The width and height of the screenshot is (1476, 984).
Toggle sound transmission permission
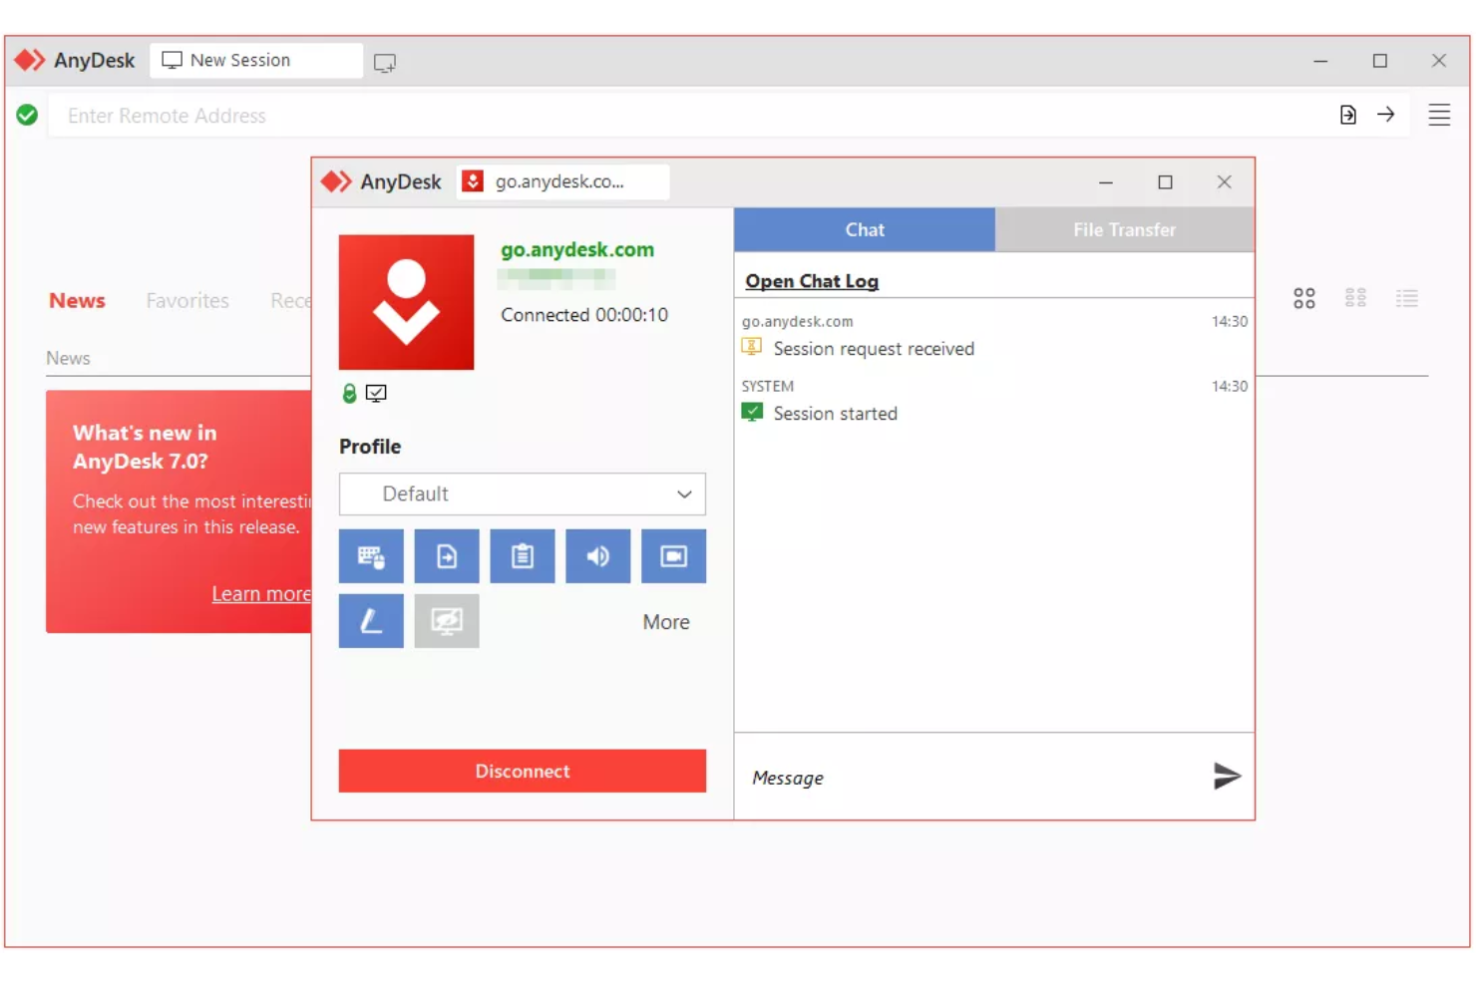point(598,556)
